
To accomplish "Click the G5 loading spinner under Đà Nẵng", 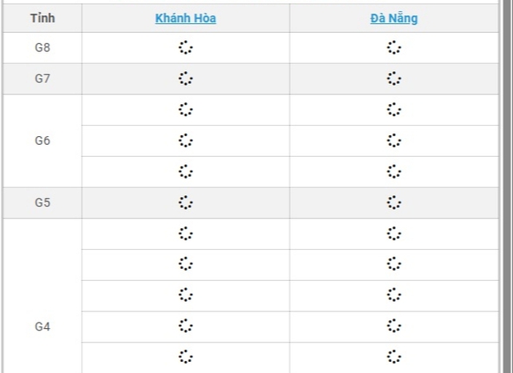I will tap(394, 203).
